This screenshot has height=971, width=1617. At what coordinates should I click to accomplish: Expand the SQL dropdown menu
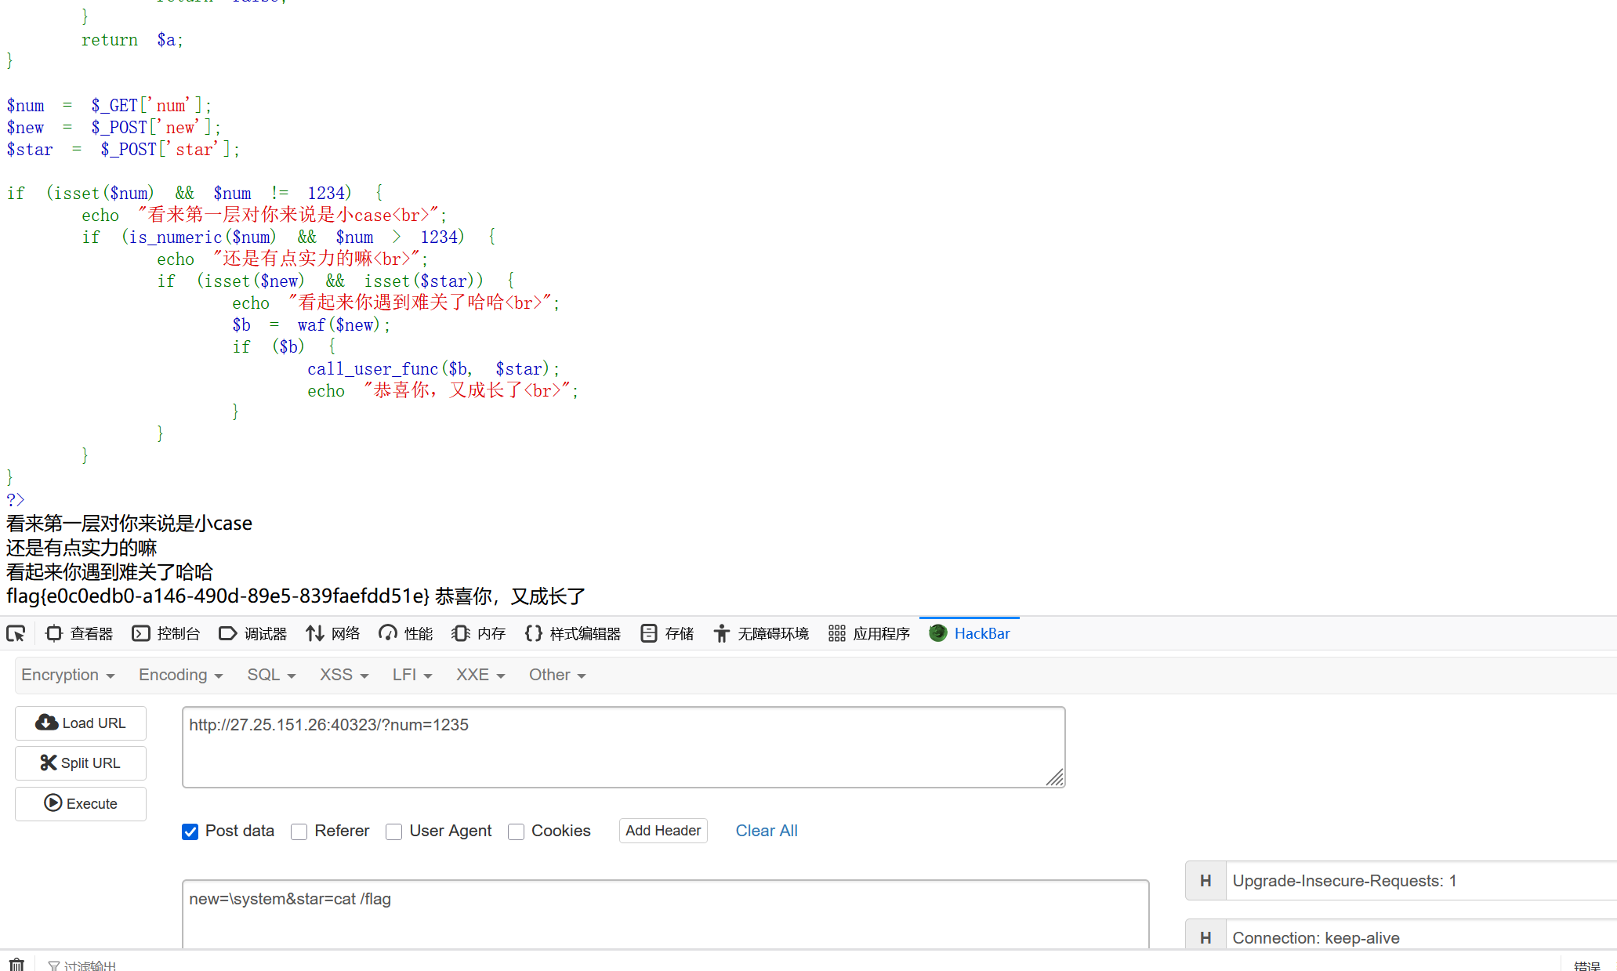270,675
